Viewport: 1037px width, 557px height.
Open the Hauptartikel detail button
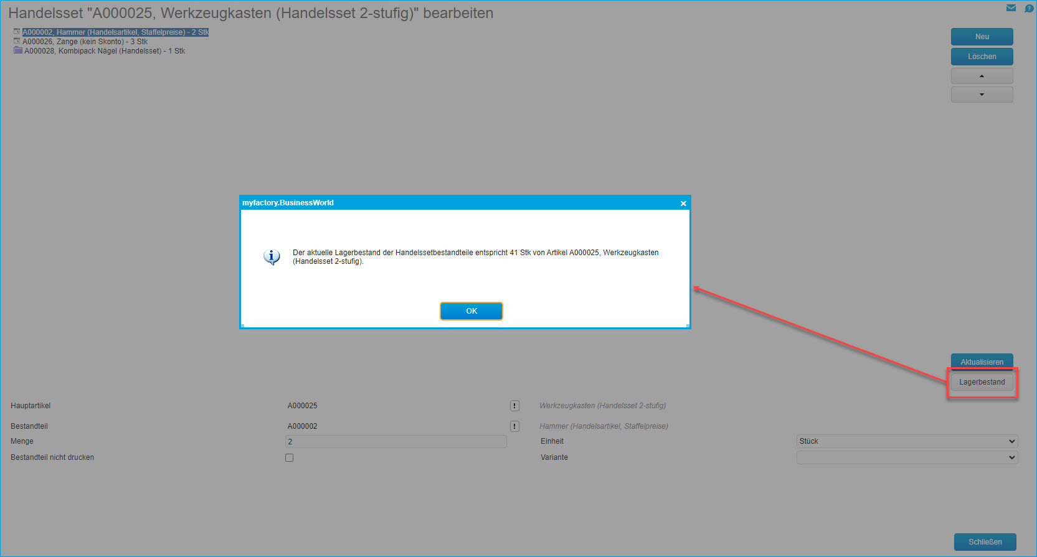(x=514, y=406)
